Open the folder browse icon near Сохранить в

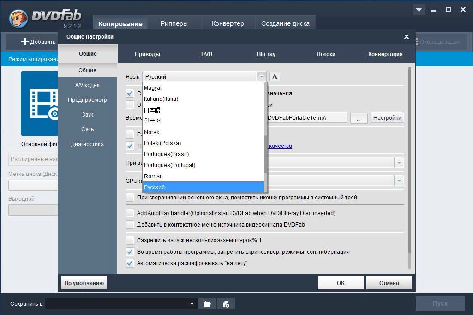coord(207,304)
